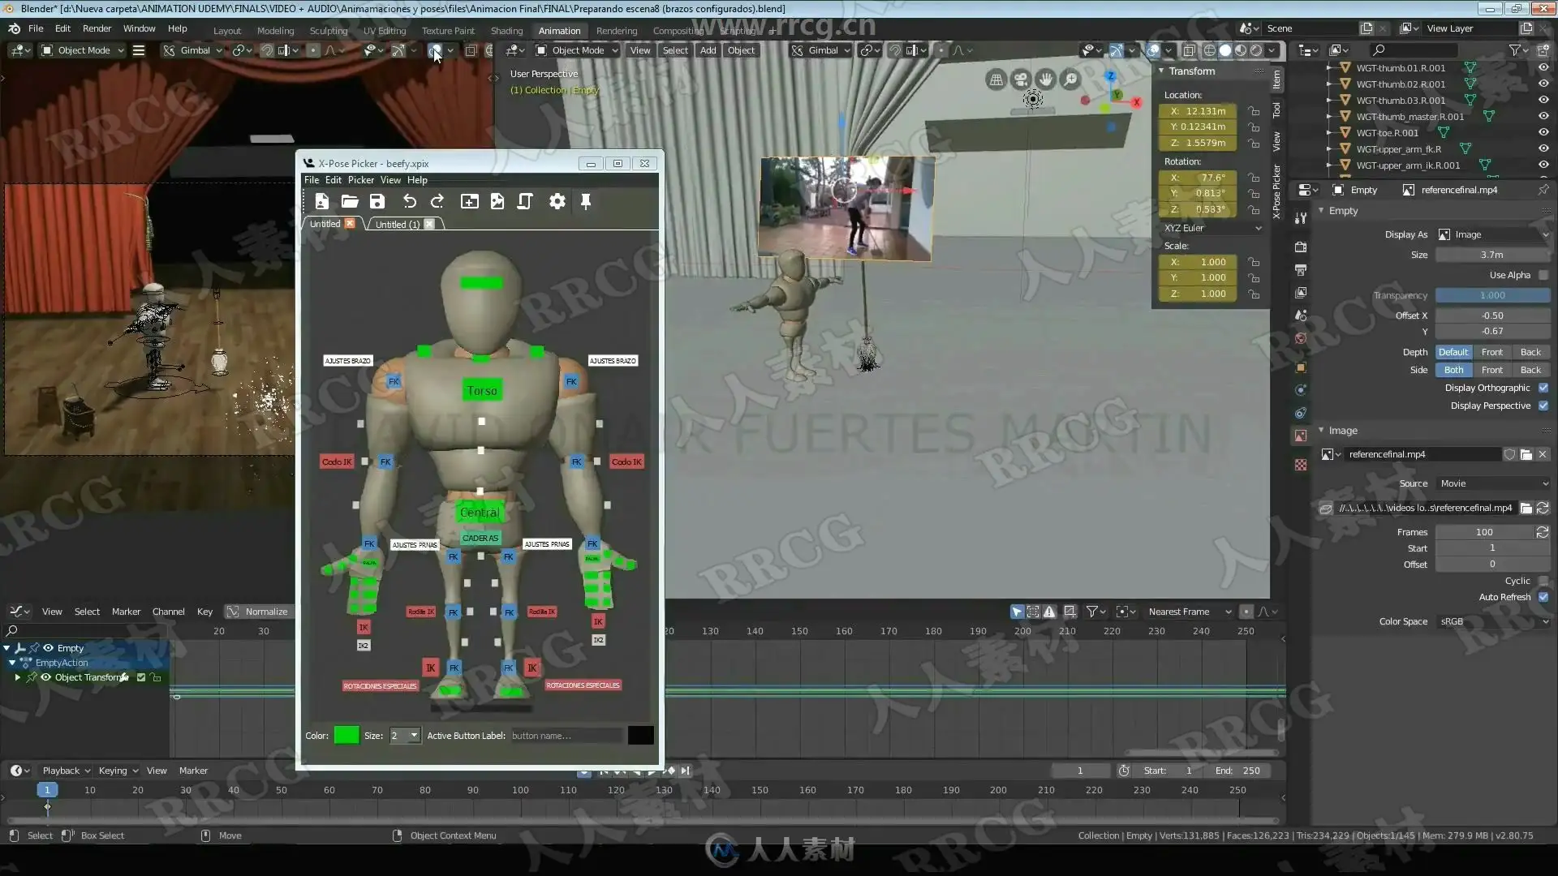The height and width of the screenshot is (876, 1558).
Task: Disable Auto Refresh checkbox
Action: [x=1543, y=597]
